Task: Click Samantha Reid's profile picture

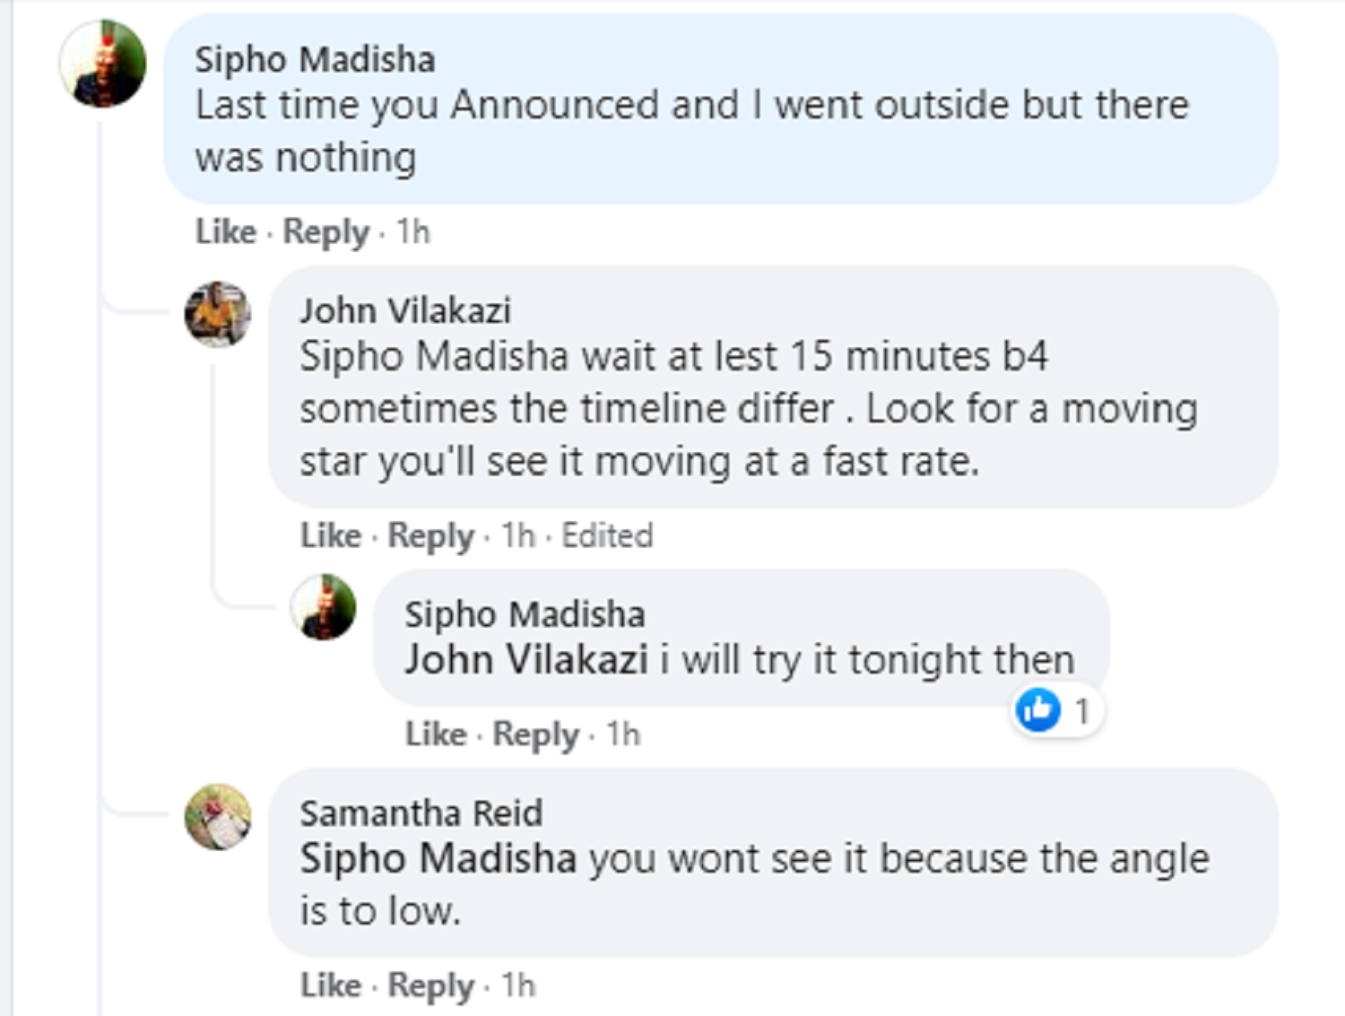Action: point(218,816)
